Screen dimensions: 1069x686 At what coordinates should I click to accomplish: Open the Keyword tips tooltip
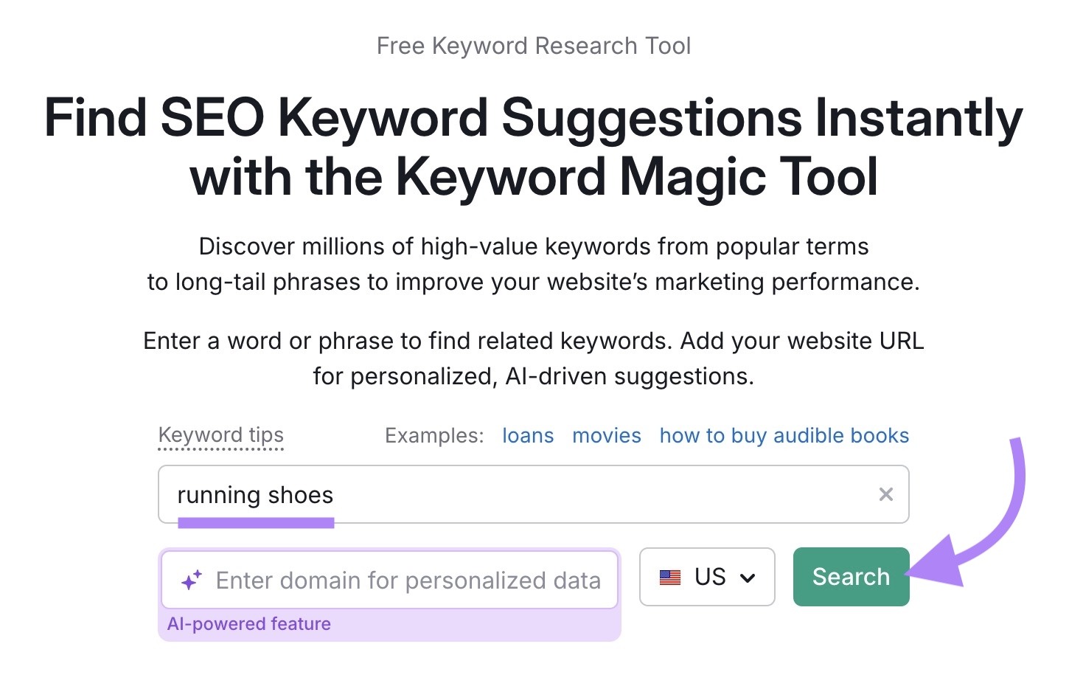coord(220,435)
